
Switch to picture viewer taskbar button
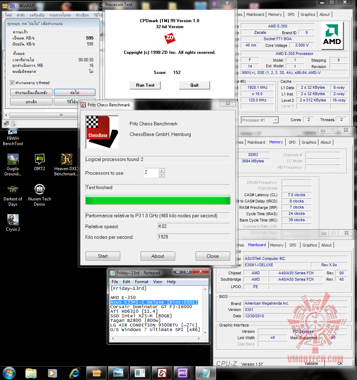pos(118,373)
